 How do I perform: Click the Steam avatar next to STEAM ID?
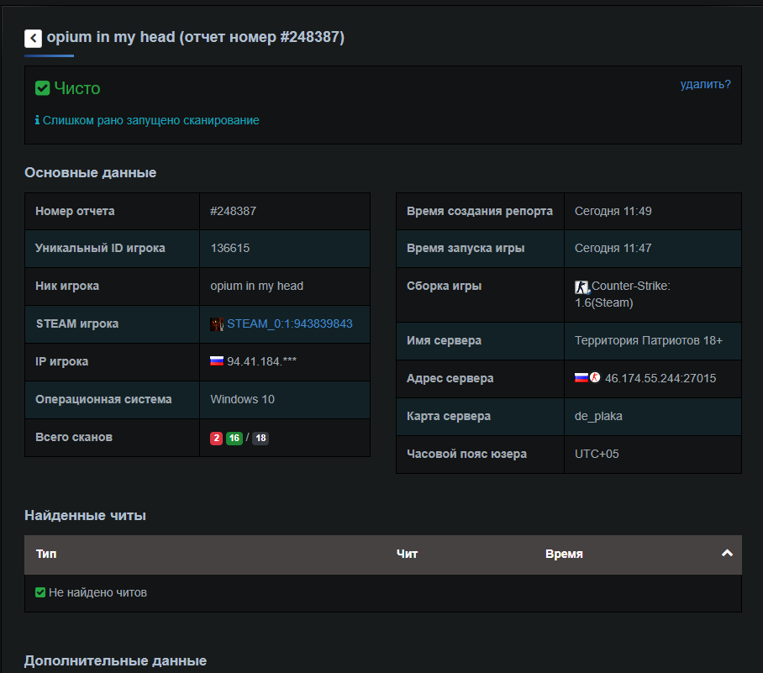pos(217,324)
